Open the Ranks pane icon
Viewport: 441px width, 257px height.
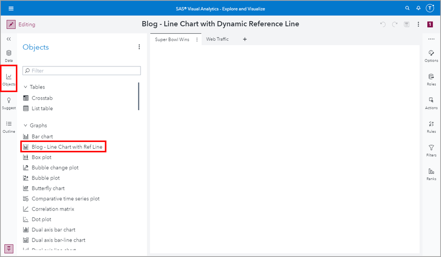point(431,173)
